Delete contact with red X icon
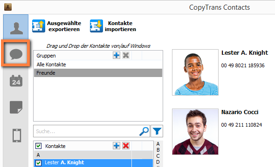The image size is (275, 167). coord(126,146)
